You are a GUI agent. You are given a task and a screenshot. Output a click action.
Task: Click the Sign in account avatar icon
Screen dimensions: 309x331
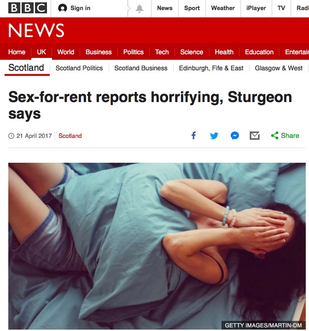coord(62,8)
